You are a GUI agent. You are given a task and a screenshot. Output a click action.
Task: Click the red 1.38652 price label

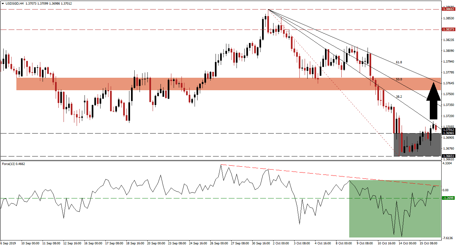[x=448, y=9]
